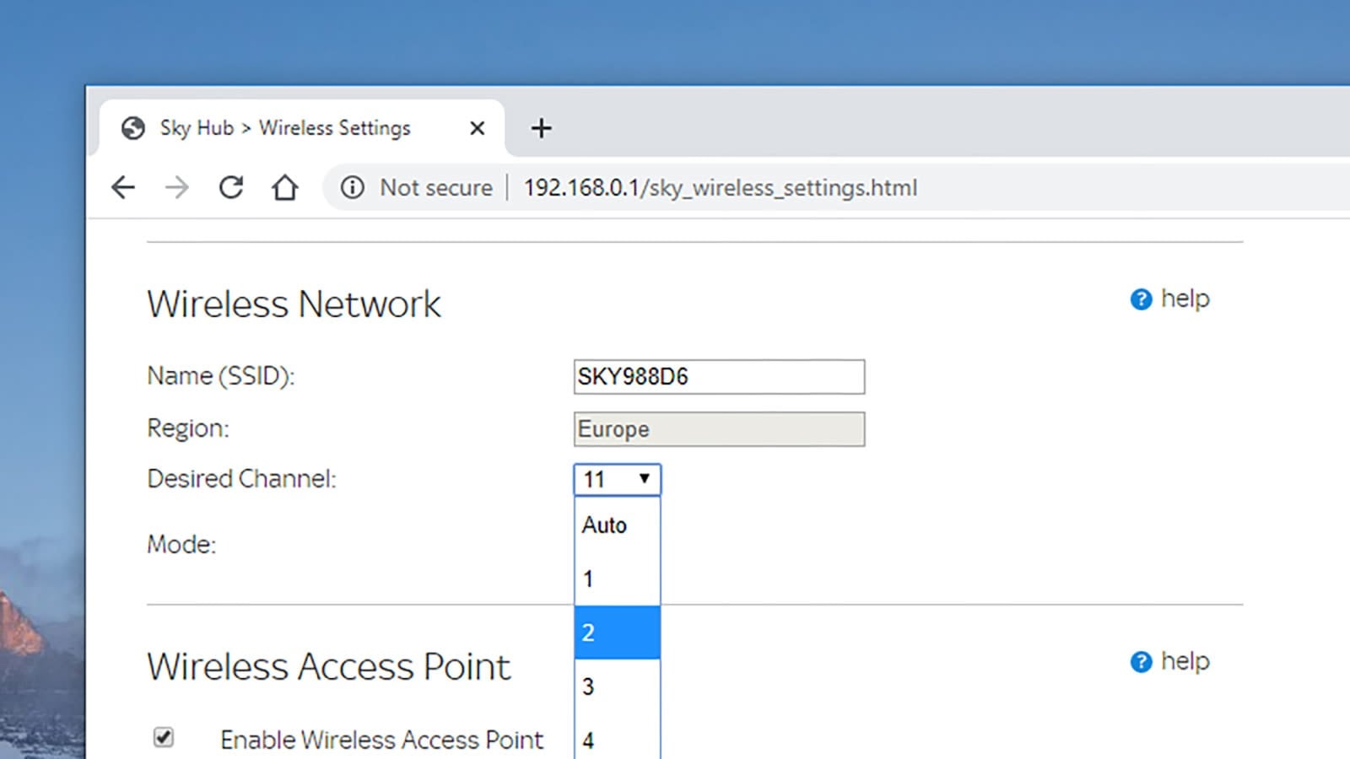Click the browser forward arrow
The image size is (1350, 759).
[x=177, y=187]
